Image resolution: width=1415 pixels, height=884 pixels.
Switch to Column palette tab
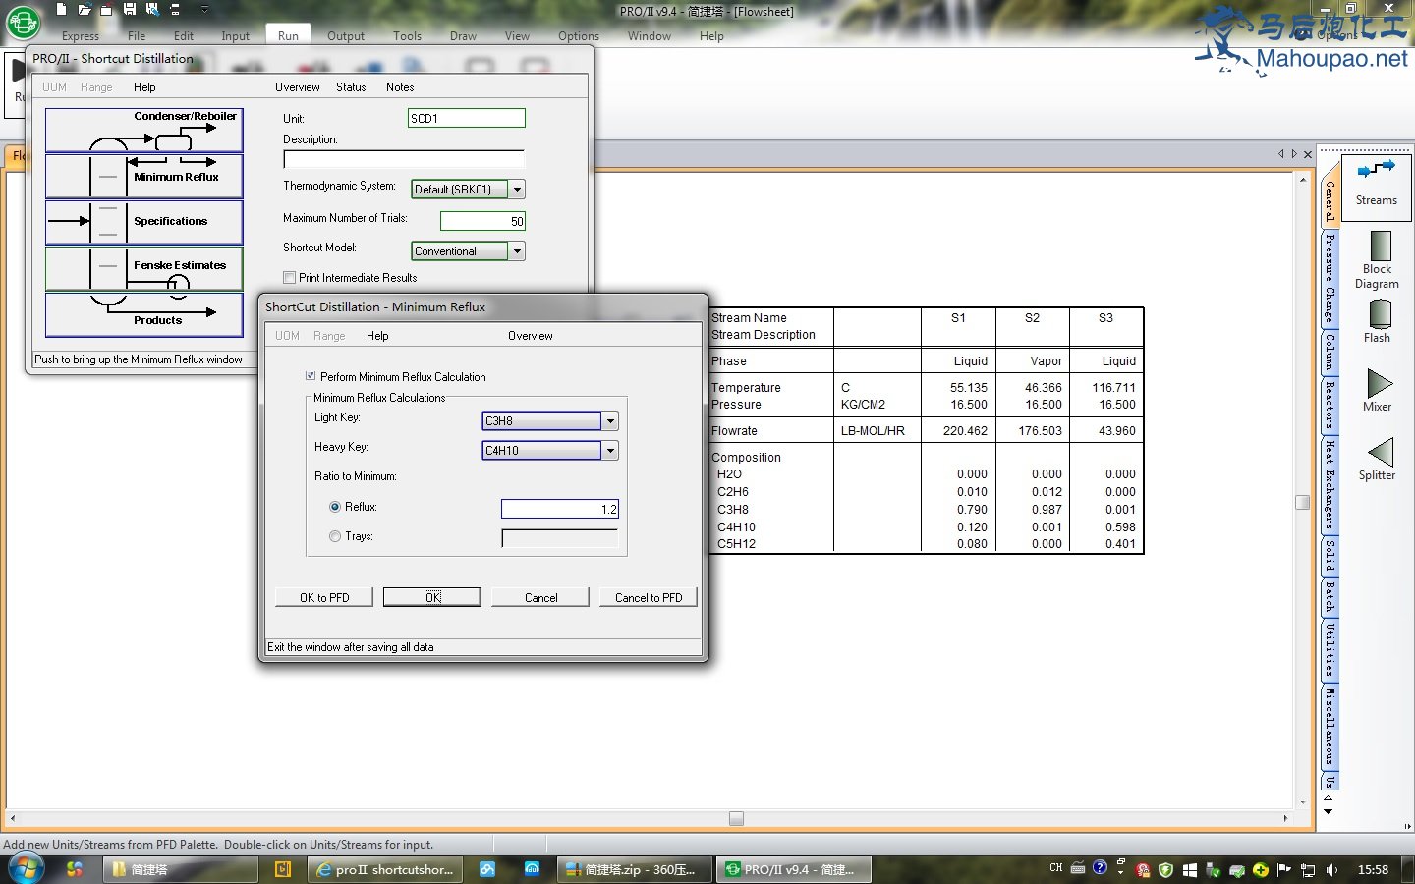(1330, 352)
